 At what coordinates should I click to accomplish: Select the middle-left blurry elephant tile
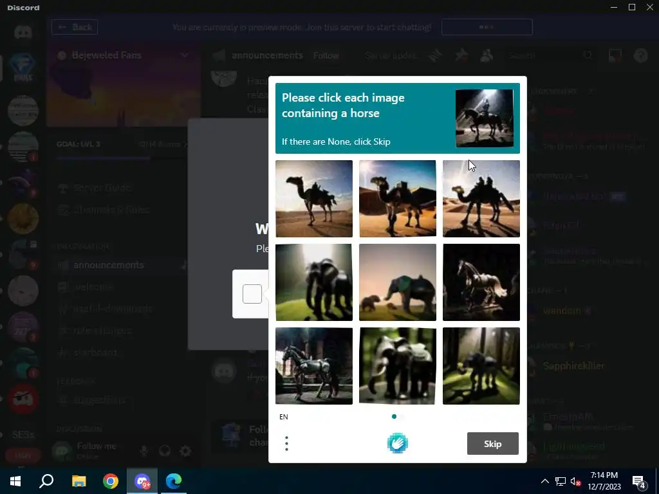pyautogui.click(x=314, y=282)
